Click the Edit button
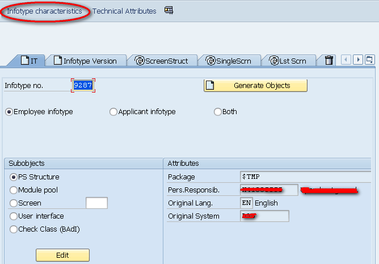379x264 pixels. [x=62, y=255]
